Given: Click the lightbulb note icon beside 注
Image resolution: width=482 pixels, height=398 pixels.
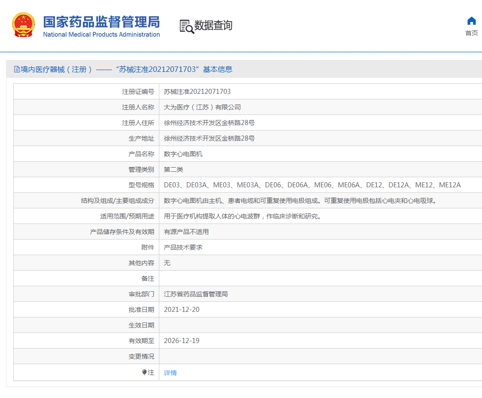Looking at the screenshot, I should (144, 372).
